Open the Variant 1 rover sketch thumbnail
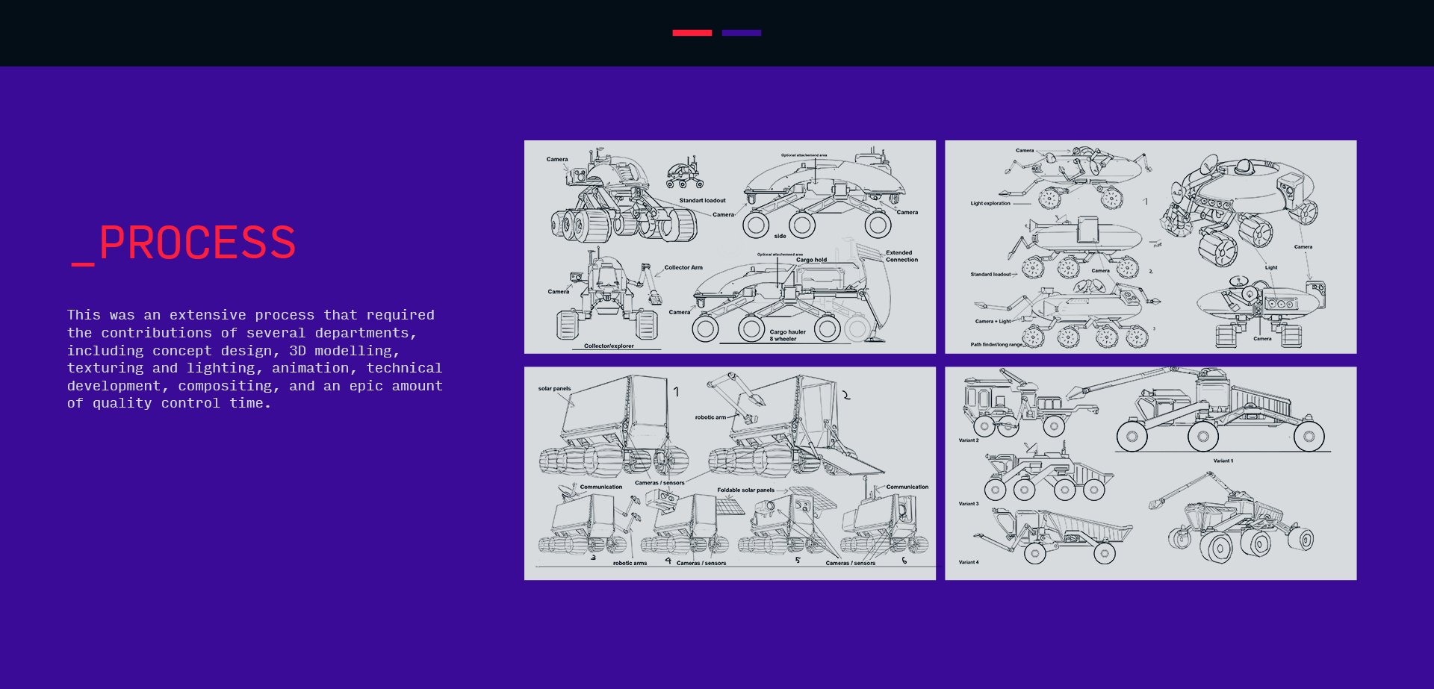 1150,473
